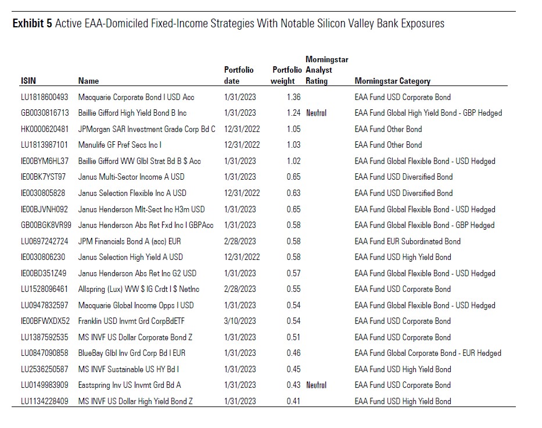Select JPMorgan SAR Investment Grade Corp Bd C

(146, 129)
